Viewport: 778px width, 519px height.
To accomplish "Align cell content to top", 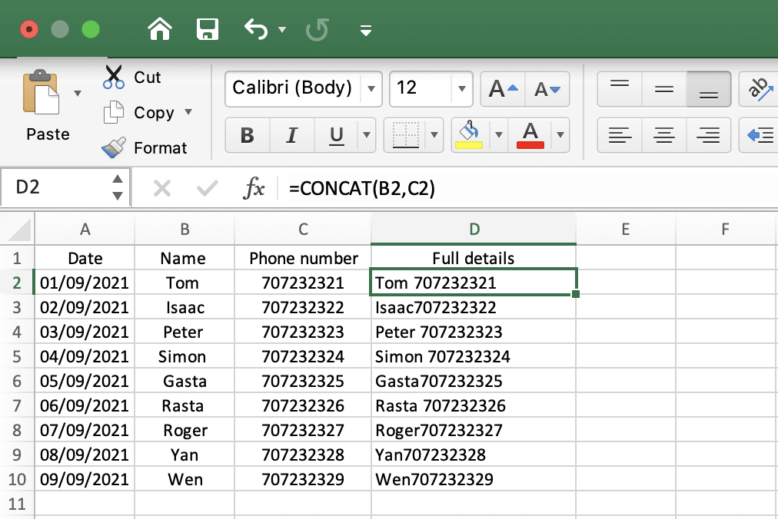I will coord(619,89).
